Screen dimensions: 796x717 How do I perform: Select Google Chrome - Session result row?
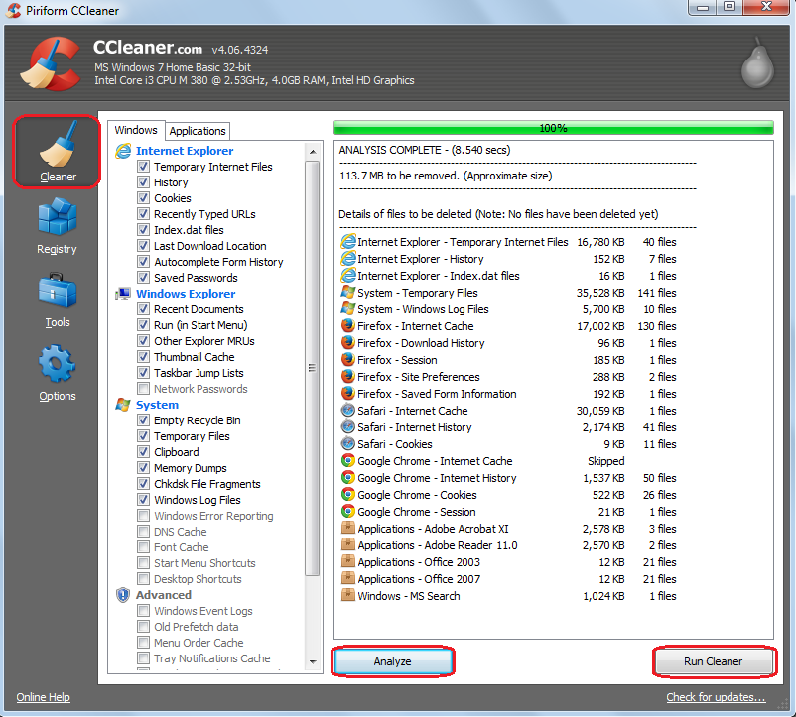pos(509,512)
